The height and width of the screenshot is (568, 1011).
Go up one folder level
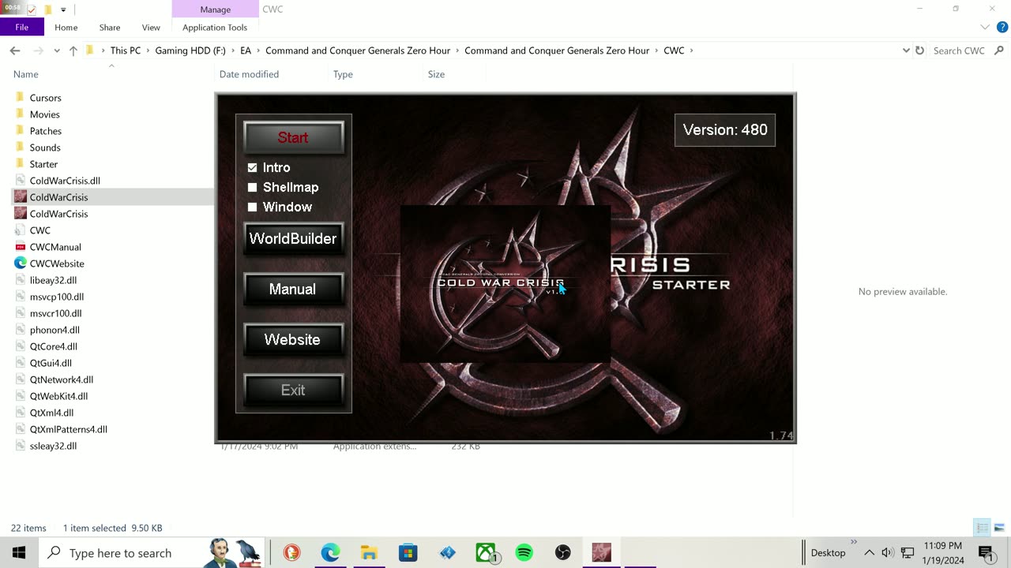(x=73, y=50)
